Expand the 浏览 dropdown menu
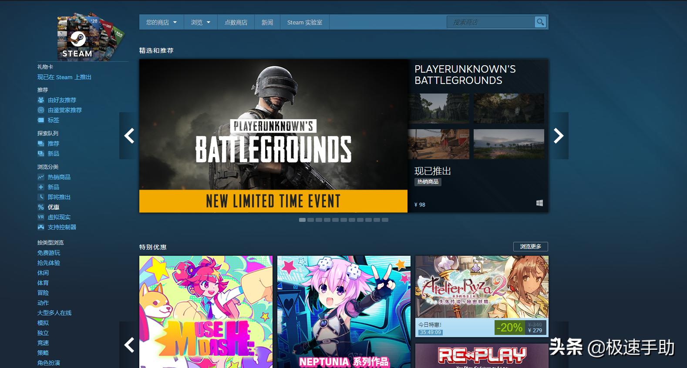Viewport: 687px width, 368px height. (x=200, y=22)
